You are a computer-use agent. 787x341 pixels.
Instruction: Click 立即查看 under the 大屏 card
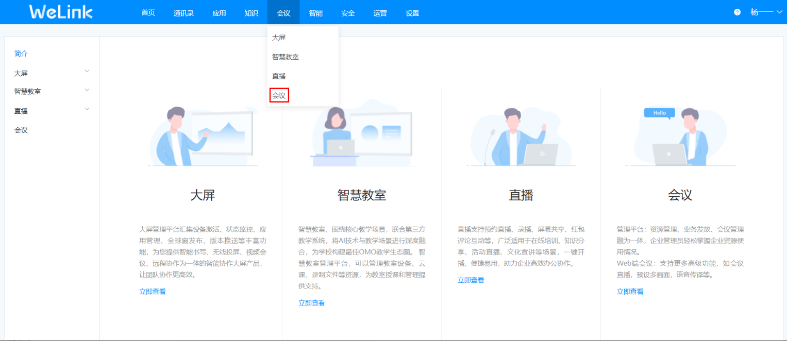pyautogui.click(x=153, y=291)
